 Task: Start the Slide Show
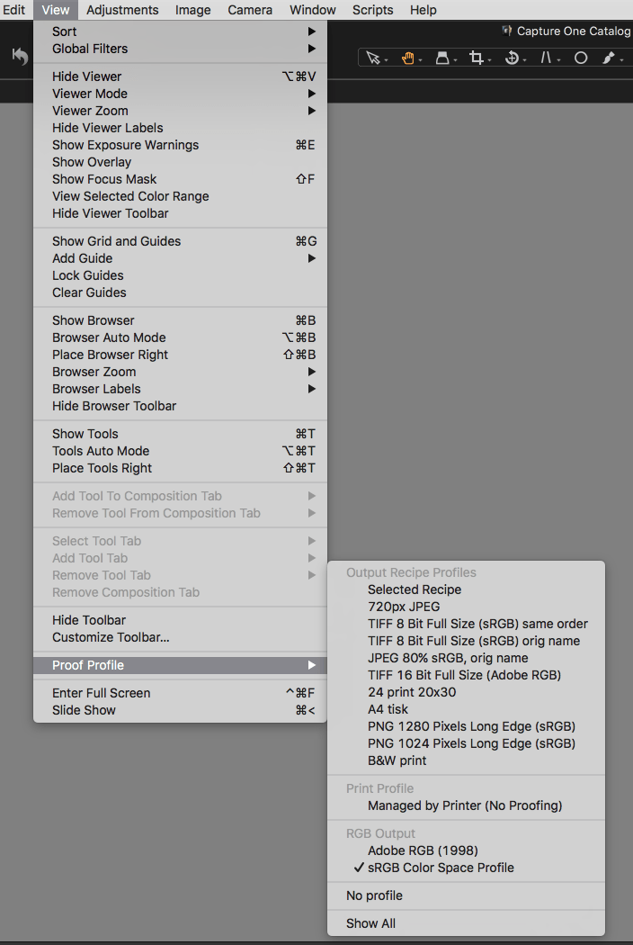coord(181,710)
